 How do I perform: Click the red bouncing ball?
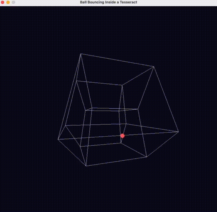tap(122, 136)
